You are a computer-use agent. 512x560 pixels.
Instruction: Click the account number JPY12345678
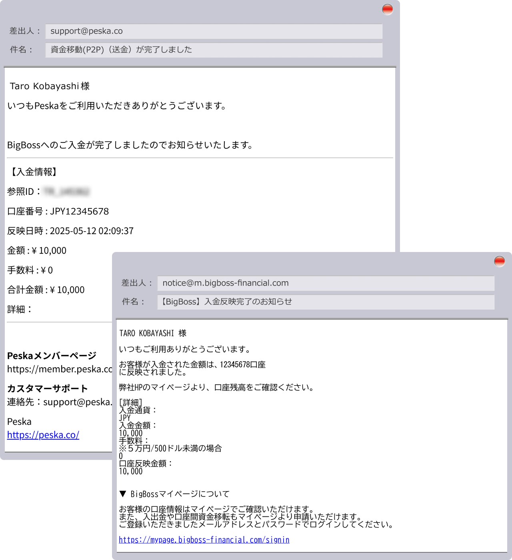[x=79, y=211]
